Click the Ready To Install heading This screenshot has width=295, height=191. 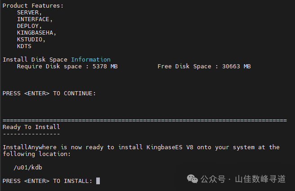pyautogui.click(x=31, y=127)
